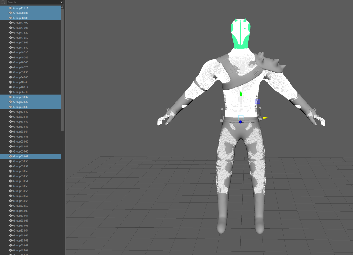Screen dimensions: 353x255
Task: Select Group11911 in the Outliner
Action: coord(21,8)
